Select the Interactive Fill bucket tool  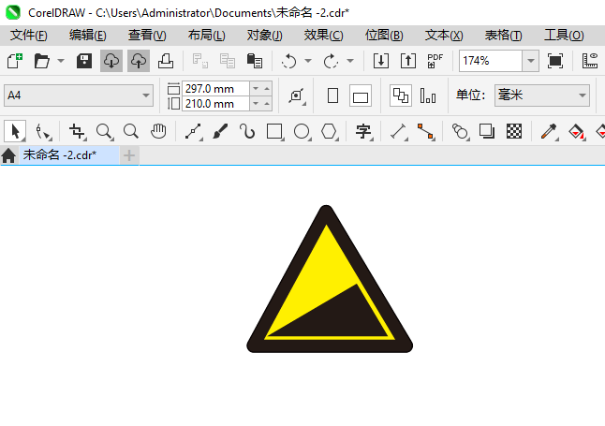click(x=577, y=132)
